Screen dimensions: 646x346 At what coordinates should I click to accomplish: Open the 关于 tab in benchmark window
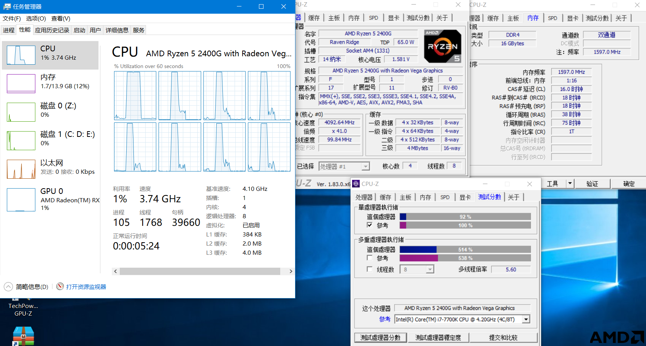click(514, 197)
